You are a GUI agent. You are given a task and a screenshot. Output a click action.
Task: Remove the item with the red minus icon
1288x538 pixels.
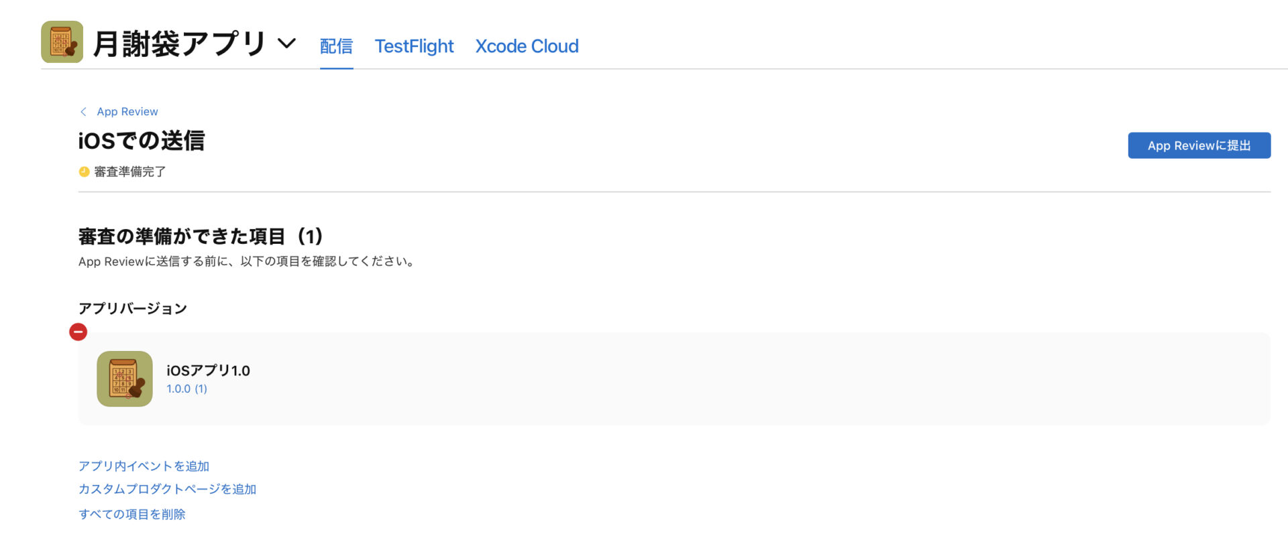coord(78,332)
